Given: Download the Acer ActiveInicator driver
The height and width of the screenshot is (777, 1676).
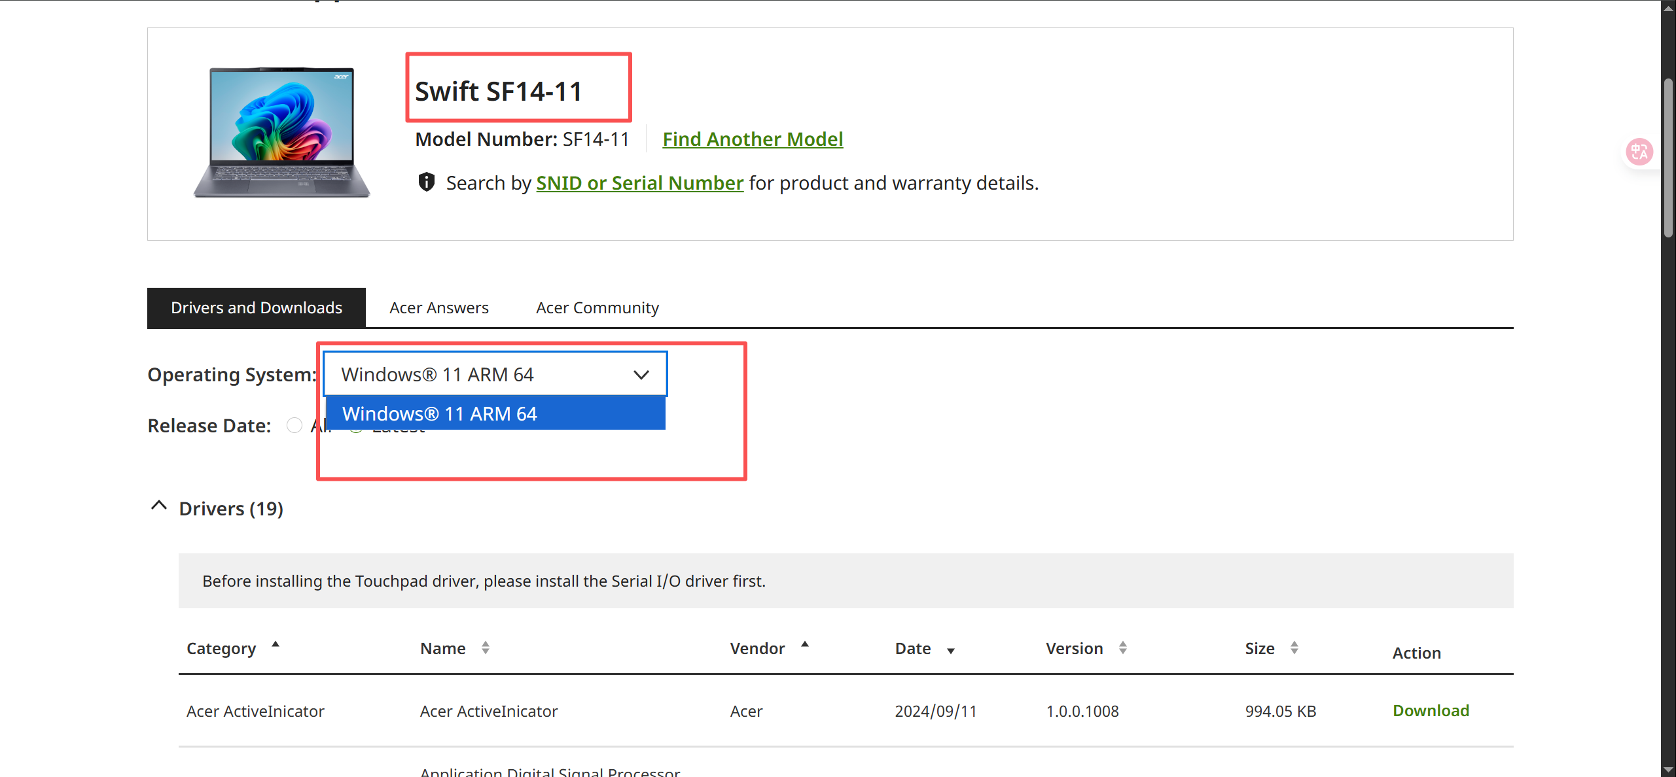Looking at the screenshot, I should 1431,711.
